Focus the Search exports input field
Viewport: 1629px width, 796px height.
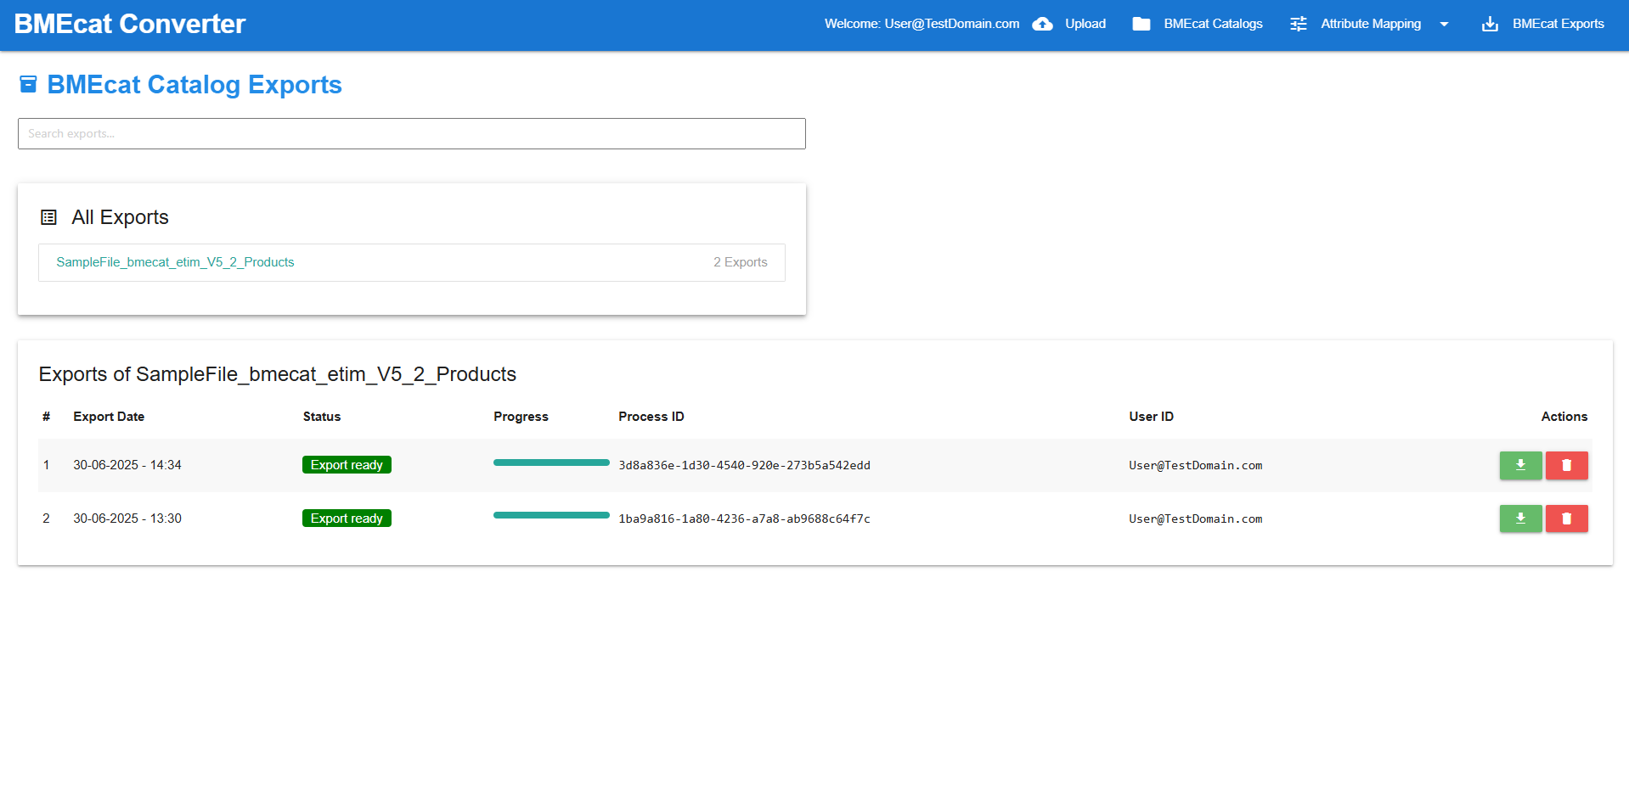412,133
